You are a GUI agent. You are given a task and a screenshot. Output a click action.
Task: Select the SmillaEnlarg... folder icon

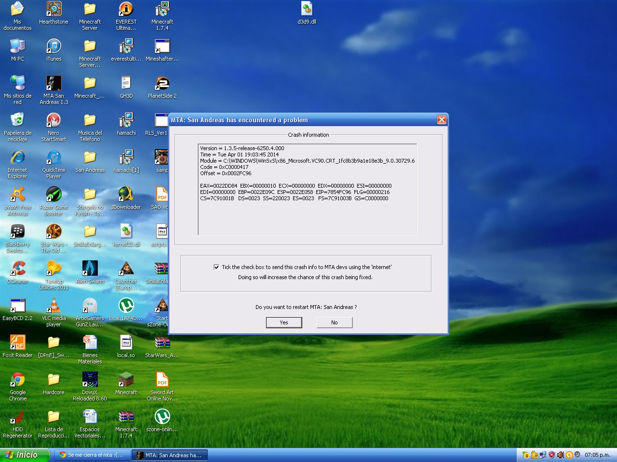tap(90, 235)
